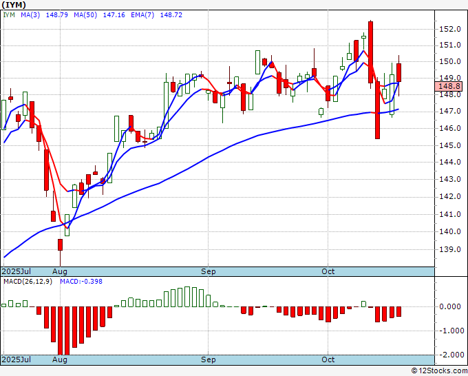
Task: Click the 146.0 price axis label
Action: [450, 128]
